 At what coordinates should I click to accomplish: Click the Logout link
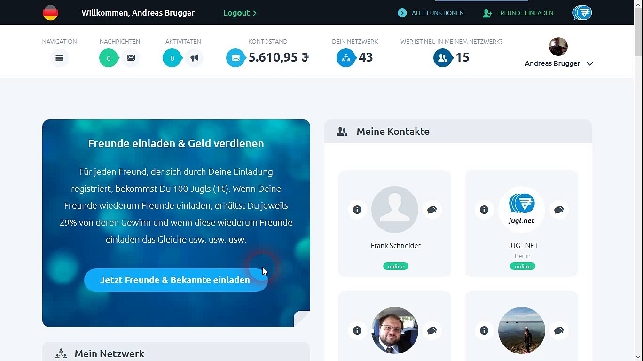tap(240, 13)
